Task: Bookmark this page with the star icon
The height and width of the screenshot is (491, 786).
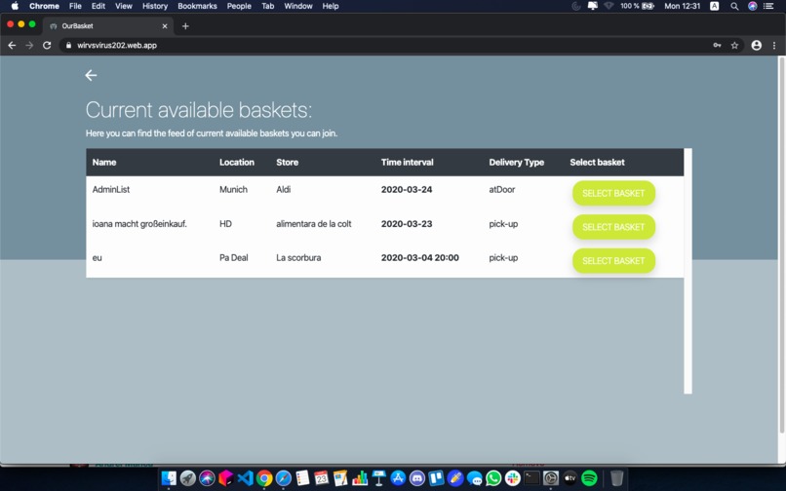Action: click(734, 45)
